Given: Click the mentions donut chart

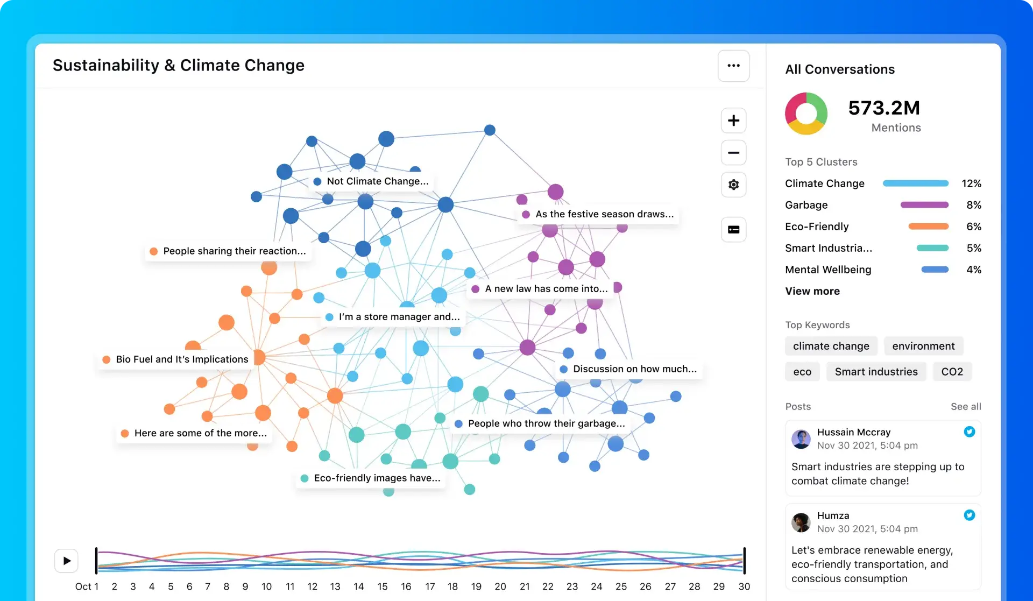Looking at the screenshot, I should pos(806,114).
